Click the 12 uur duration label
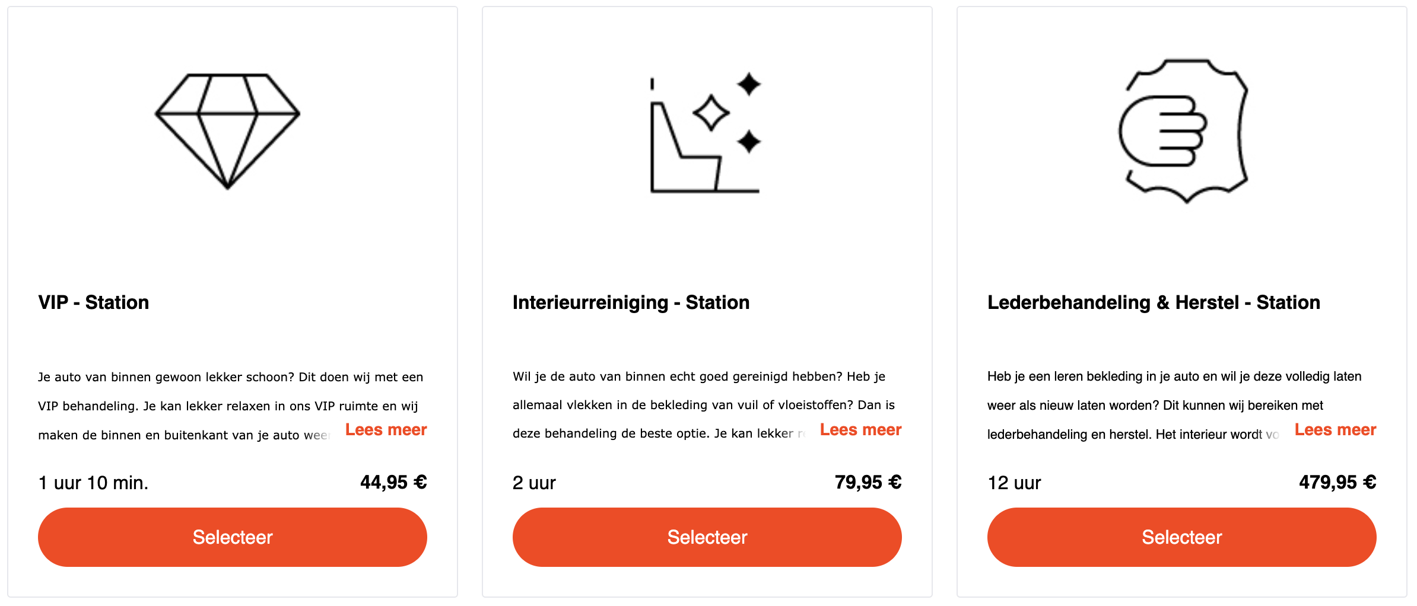This screenshot has height=606, width=1417. (x=1014, y=483)
